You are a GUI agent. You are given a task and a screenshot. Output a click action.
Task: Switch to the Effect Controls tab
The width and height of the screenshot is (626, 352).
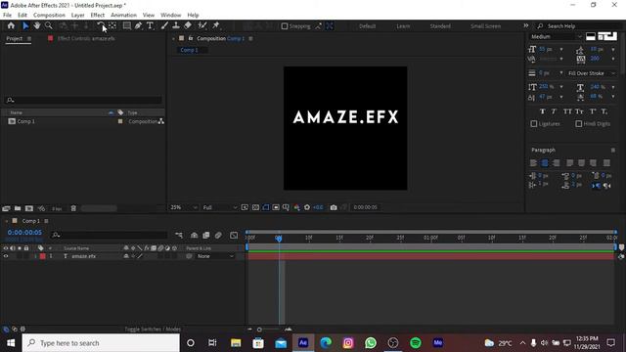pos(86,39)
